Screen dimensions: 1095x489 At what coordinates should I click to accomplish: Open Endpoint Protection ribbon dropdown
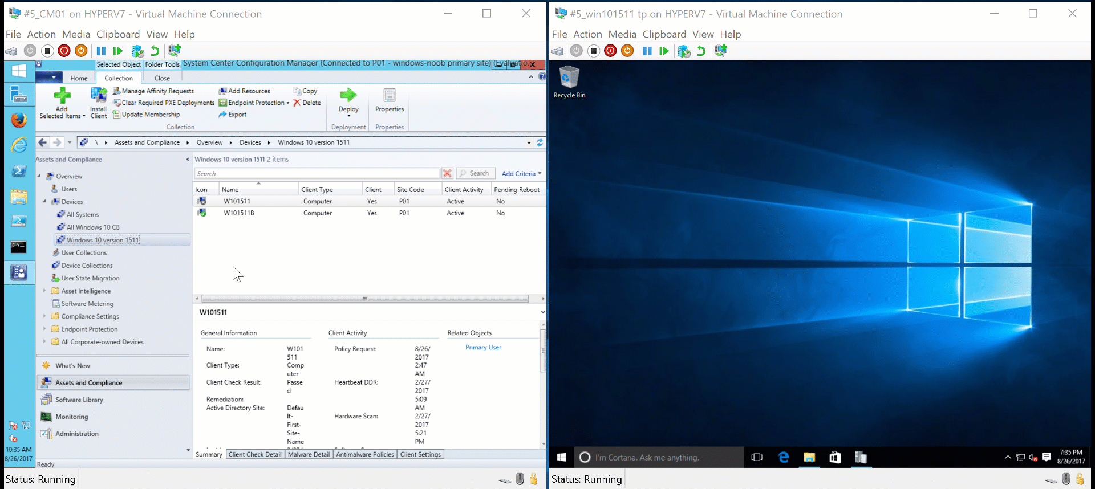coord(254,103)
